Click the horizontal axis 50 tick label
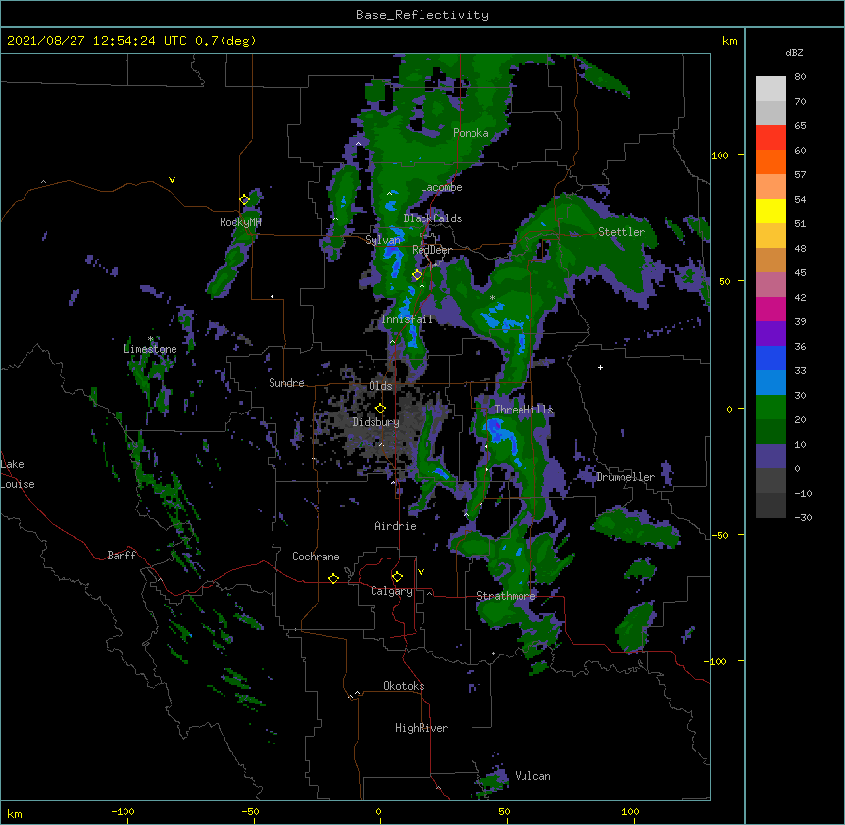This screenshot has width=845, height=825. click(504, 812)
